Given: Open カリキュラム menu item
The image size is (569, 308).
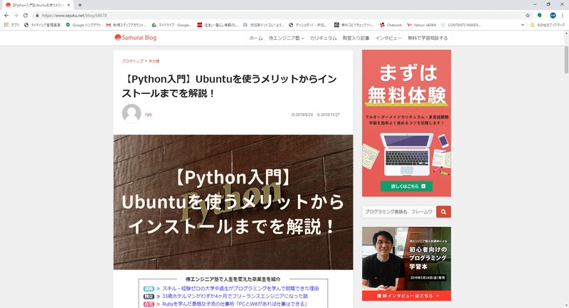Looking at the screenshot, I should pos(324,38).
